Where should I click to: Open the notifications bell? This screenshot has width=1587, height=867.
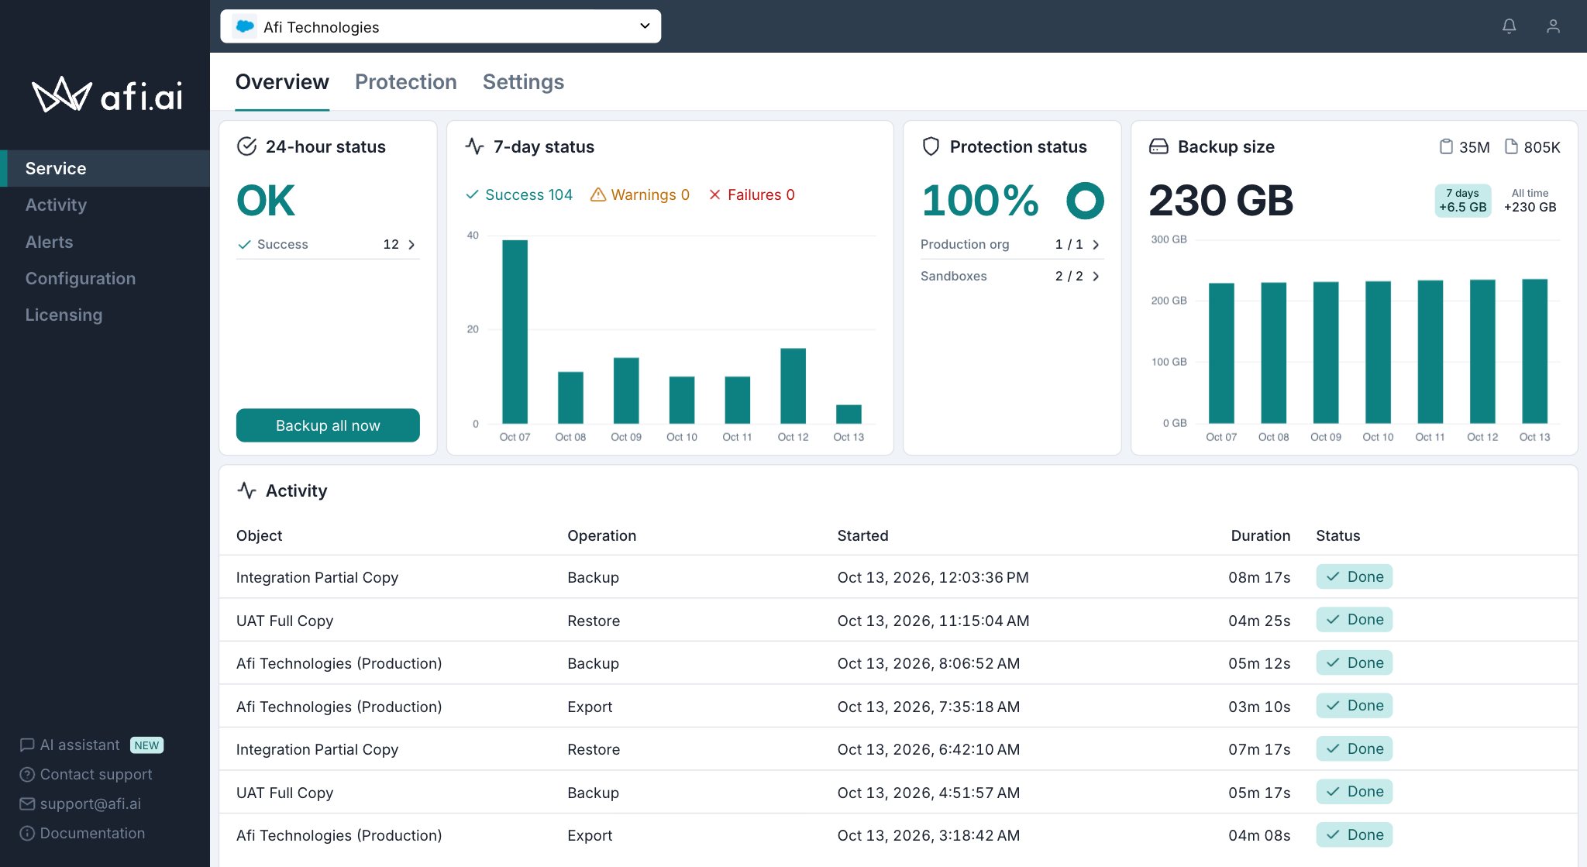coord(1509,26)
